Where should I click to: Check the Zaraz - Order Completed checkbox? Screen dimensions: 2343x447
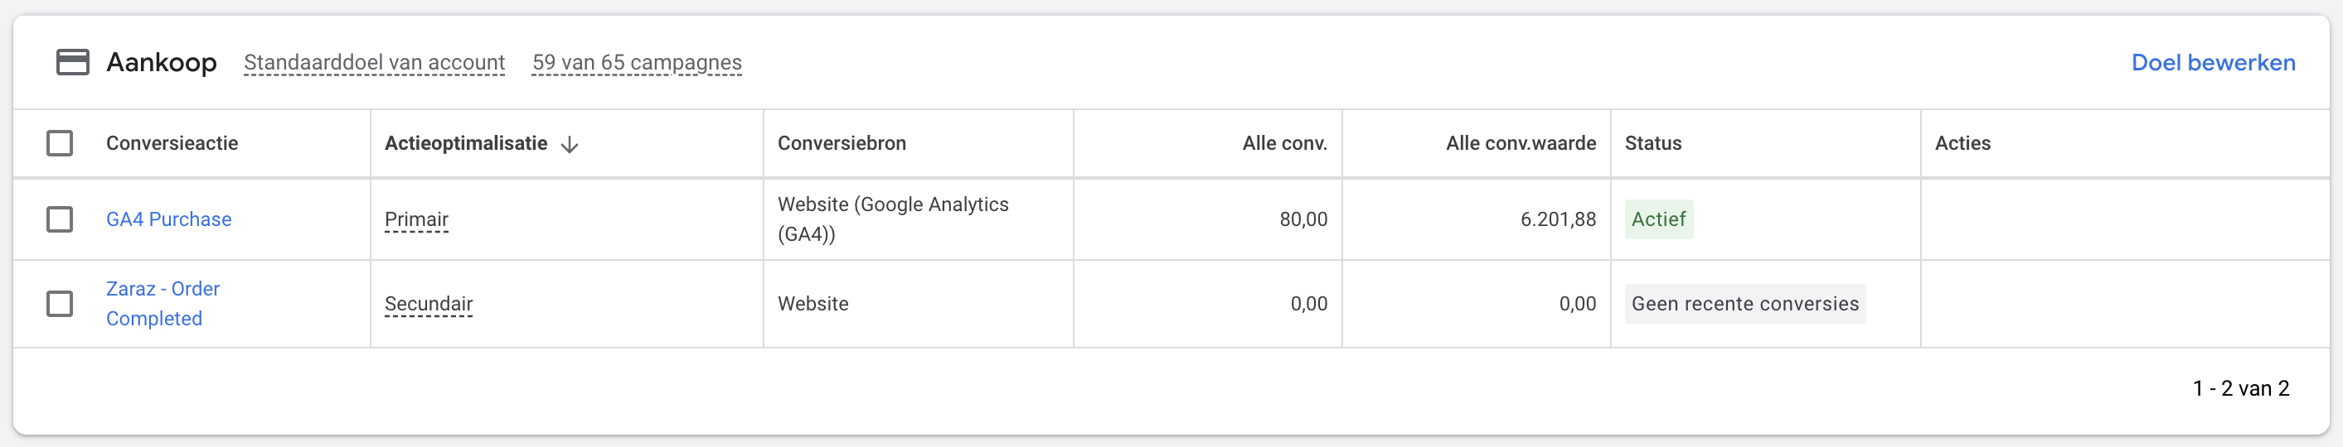click(60, 304)
